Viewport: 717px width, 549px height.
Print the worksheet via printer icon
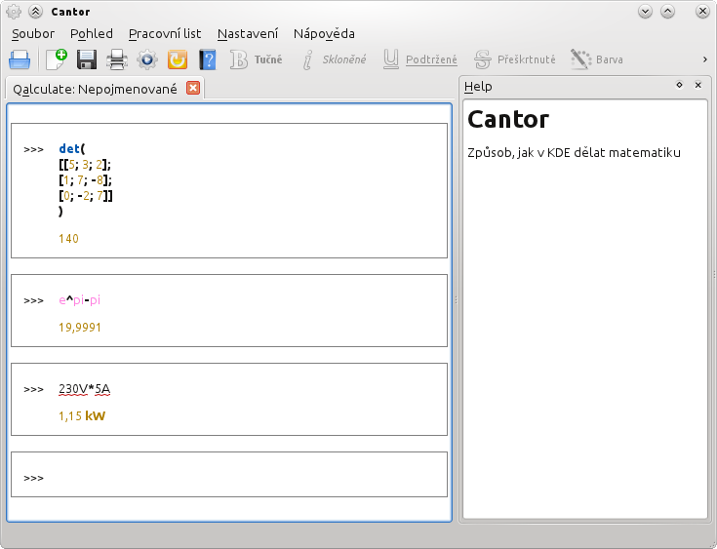pyautogui.click(x=117, y=59)
